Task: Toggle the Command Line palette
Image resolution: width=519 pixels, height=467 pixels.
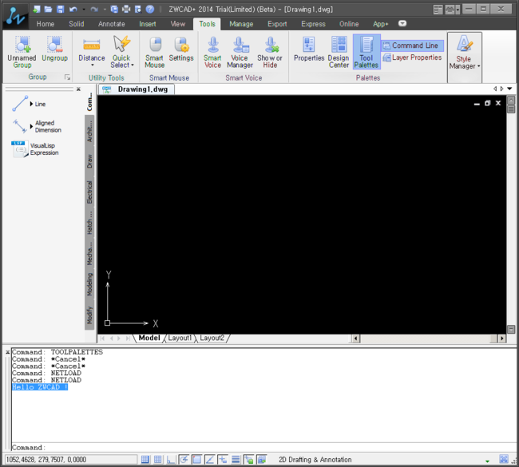Action: [412, 46]
